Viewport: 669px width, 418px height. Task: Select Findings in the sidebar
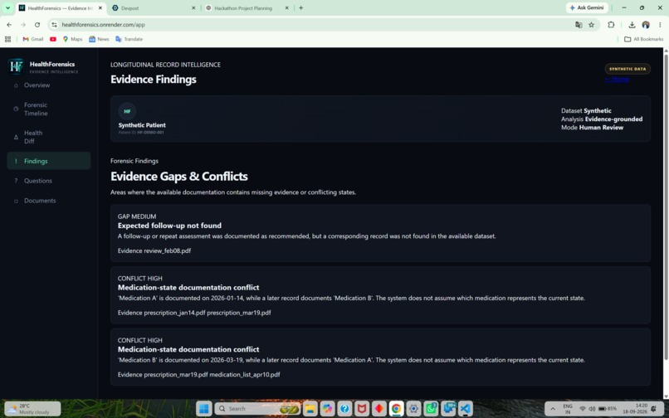point(49,161)
